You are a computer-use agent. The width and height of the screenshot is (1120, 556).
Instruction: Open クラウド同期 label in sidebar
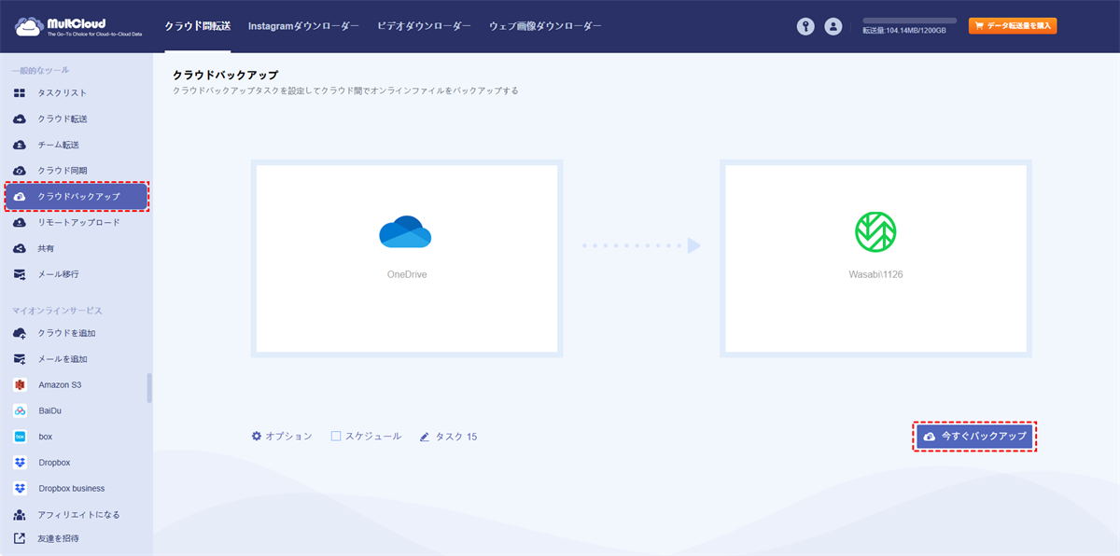tap(63, 171)
